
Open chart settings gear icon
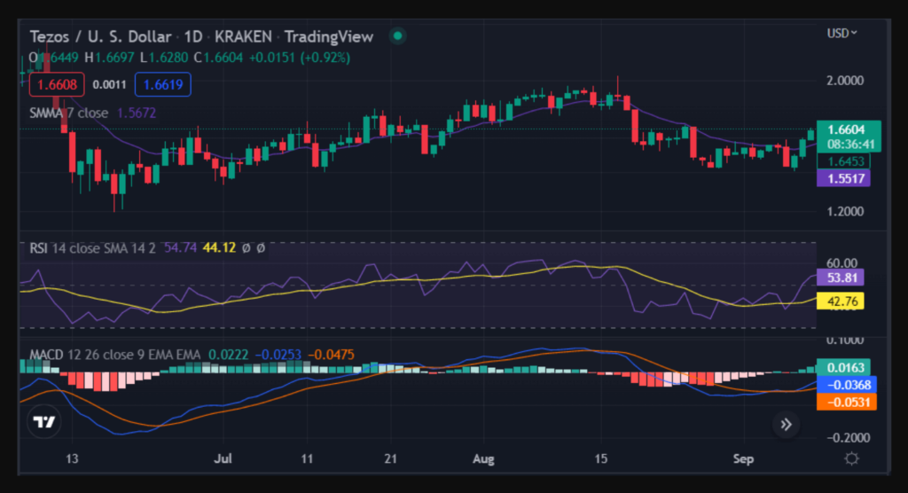coord(851,458)
